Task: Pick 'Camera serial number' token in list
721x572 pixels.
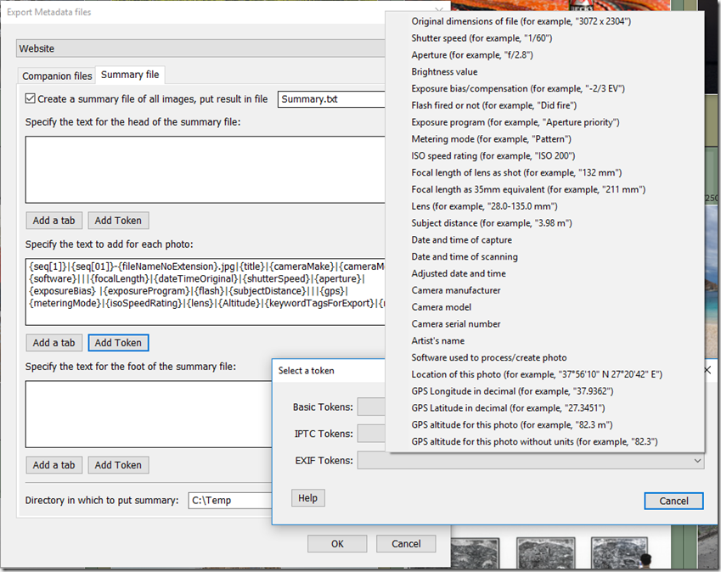Action: (456, 324)
